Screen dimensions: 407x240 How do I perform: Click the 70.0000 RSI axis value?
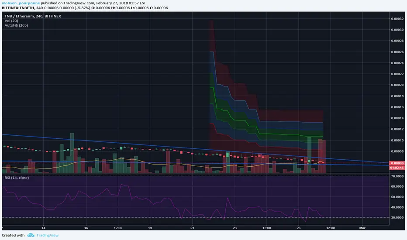(x=397, y=176)
